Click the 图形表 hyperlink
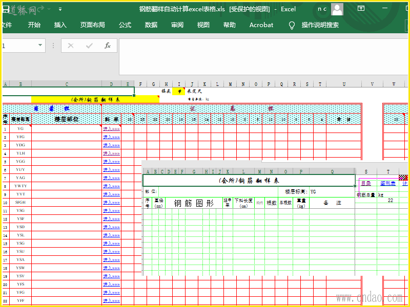 [x=387, y=183]
